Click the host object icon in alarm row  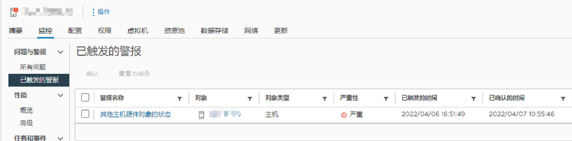pyautogui.click(x=201, y=115)
